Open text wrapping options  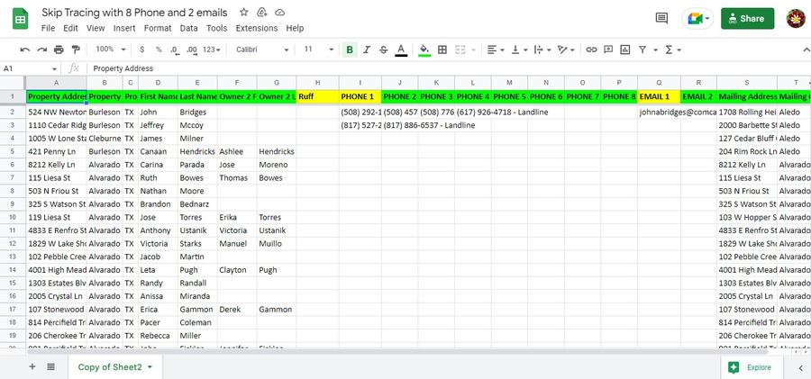click(x=542, y=50)
